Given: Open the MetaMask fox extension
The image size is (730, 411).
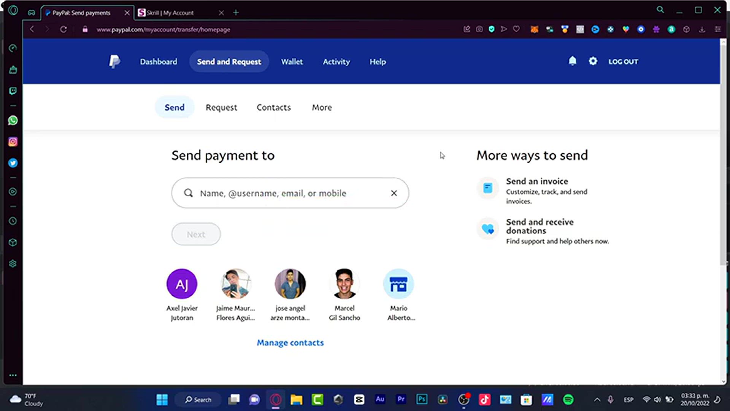Looking at the screenshot, I should tap(534, 29).
